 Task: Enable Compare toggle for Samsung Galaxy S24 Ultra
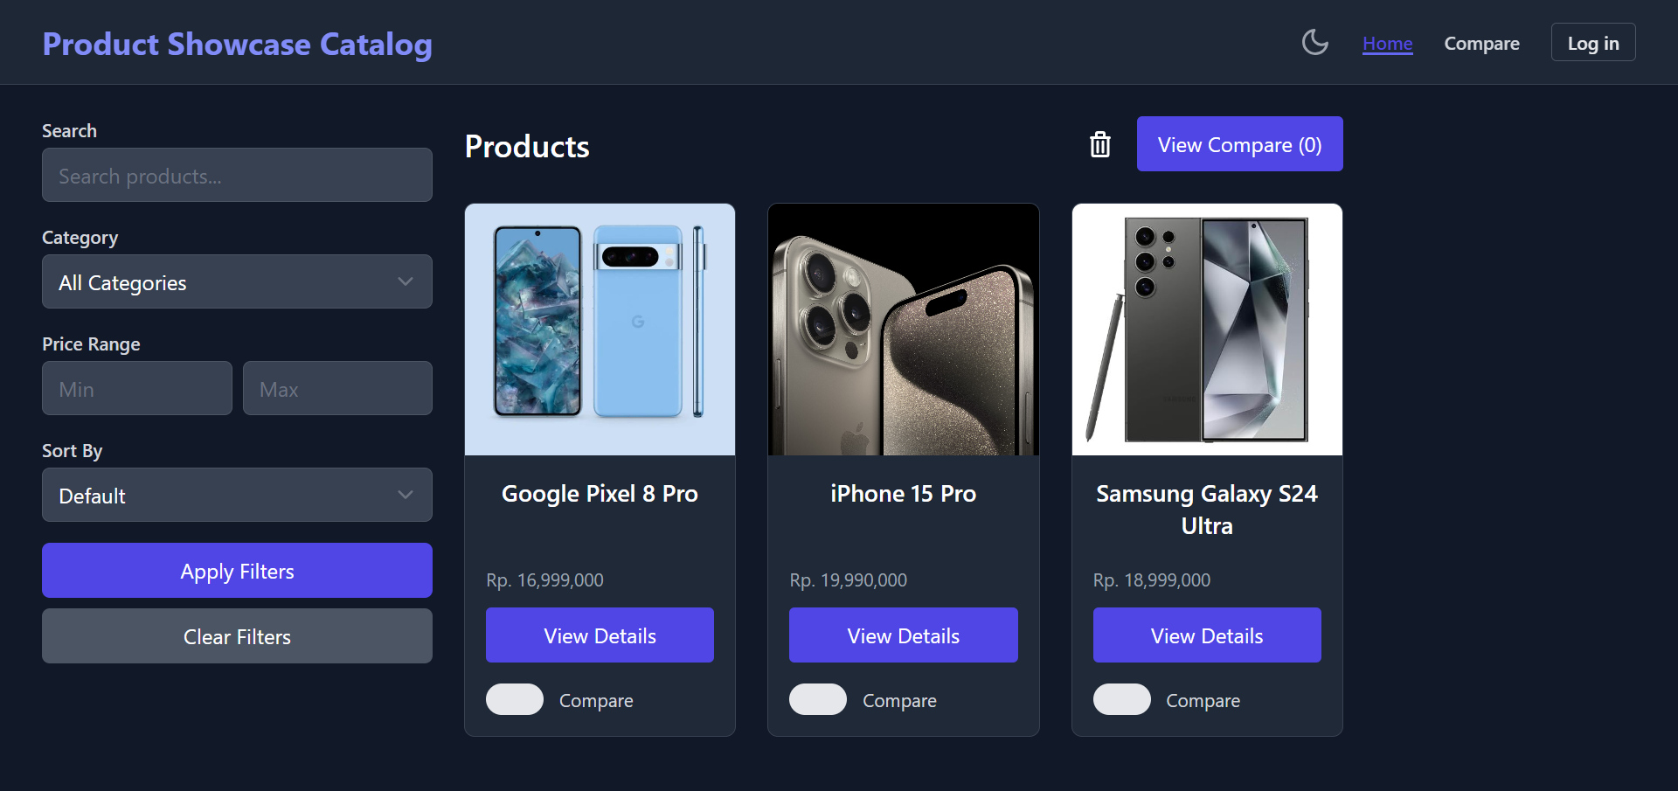pyautogui.click(x=1121, y=699)
